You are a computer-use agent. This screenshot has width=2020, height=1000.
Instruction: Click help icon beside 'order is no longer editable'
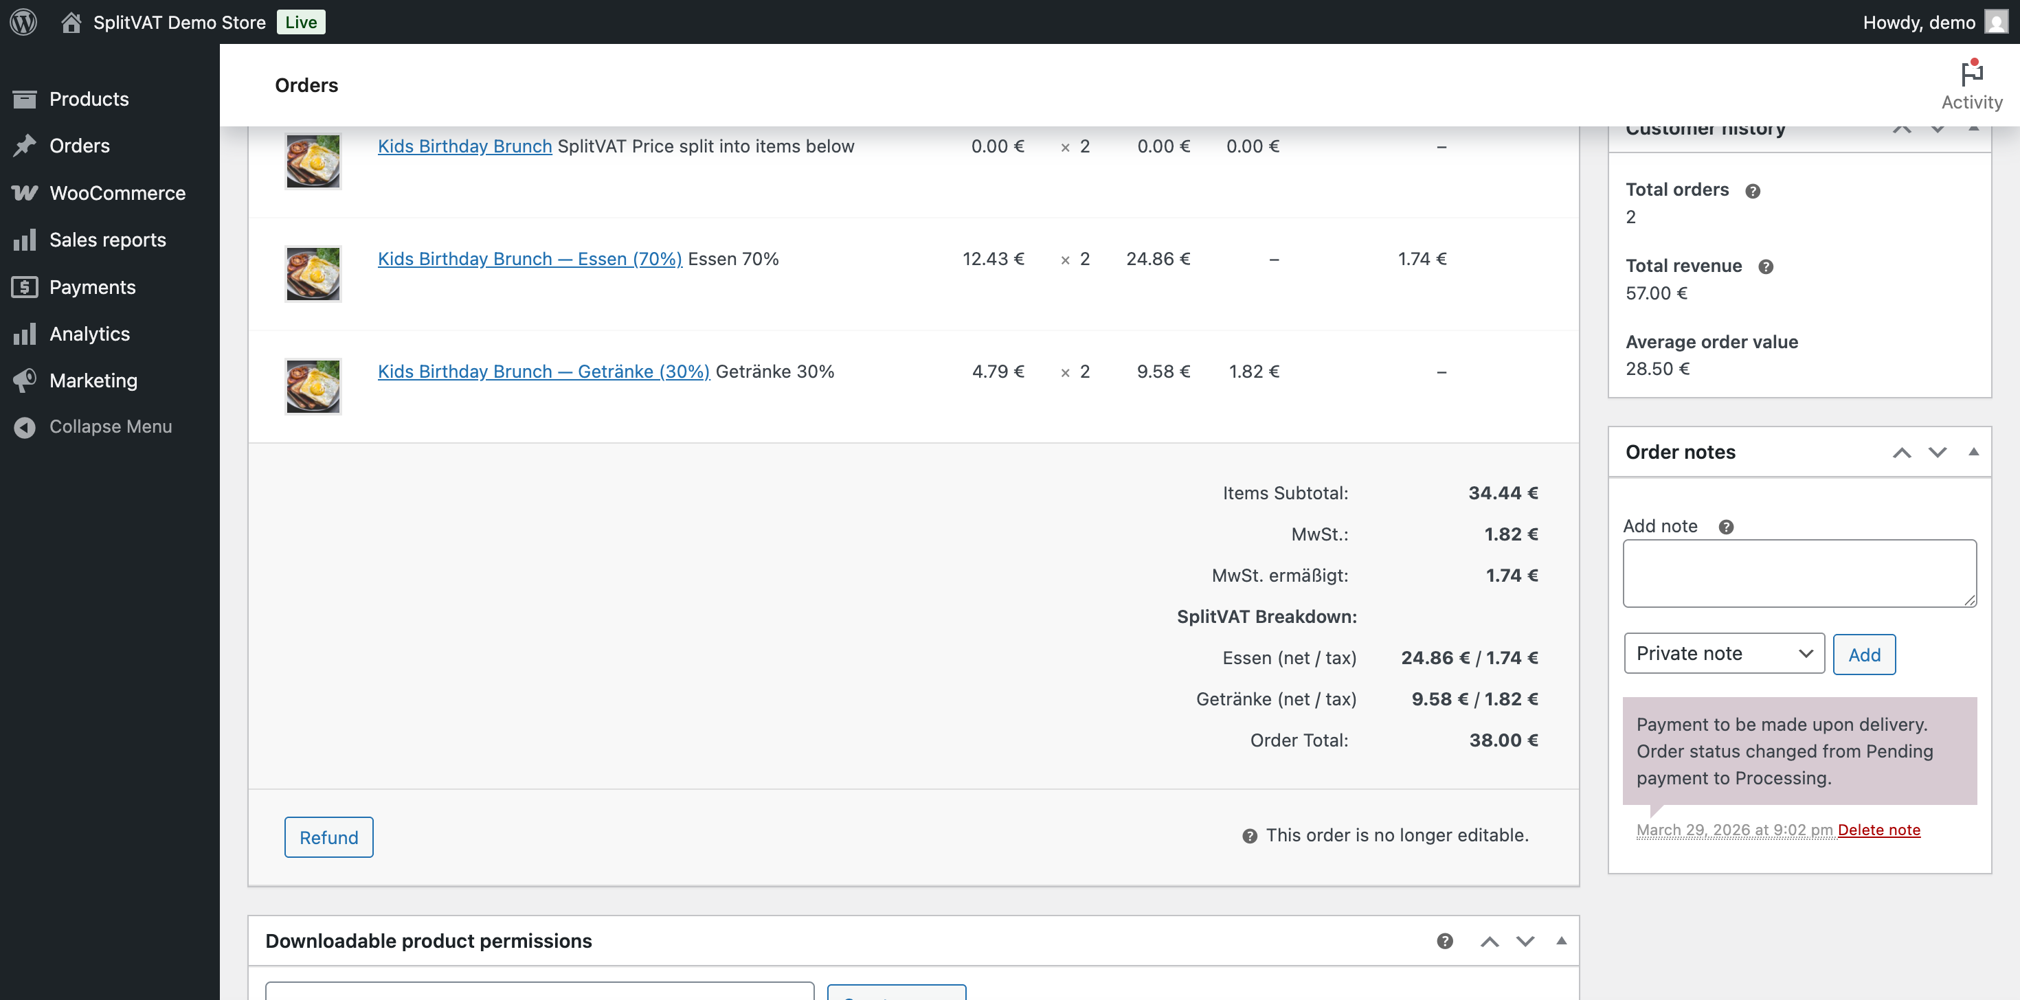pos(1250,835)
